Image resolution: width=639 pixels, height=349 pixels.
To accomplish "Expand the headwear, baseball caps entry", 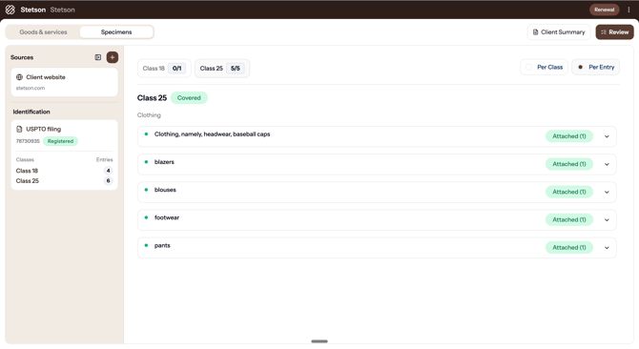I will pos(607,136).
